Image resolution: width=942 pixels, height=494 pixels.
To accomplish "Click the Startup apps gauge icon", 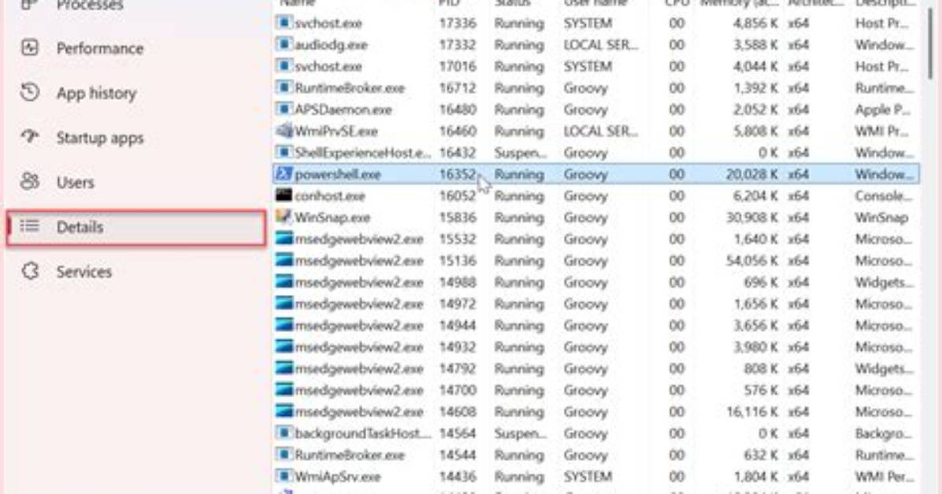I will [x=29, y=137].
